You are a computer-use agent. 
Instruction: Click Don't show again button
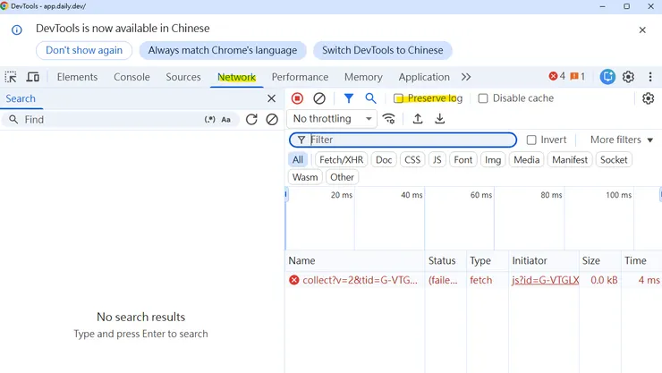coord(84,50)
